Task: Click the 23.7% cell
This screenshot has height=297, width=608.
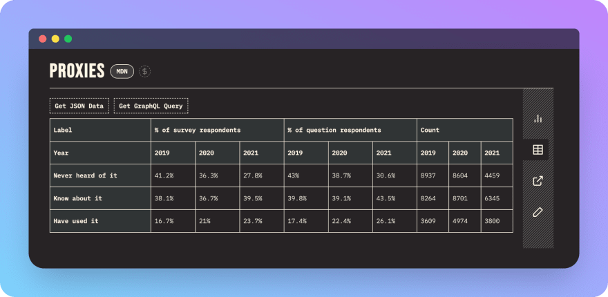Action: pyautogui.click(x=262, y=221)
